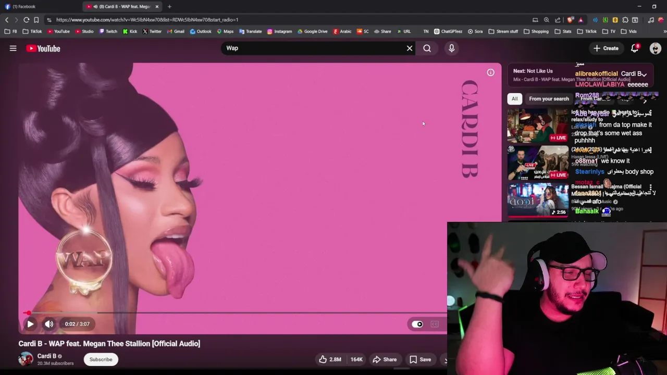Open the 2:56 music video thumbnail
Image resolution: width=667 pixels, height=375 pixels.
coord(538,199)
